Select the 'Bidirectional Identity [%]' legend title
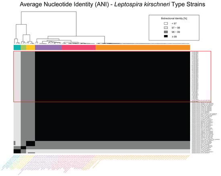 pos(174,19)
